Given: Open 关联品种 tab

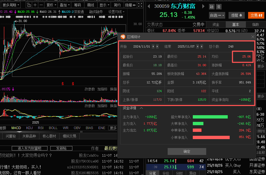Looking at the screenshot, I should pyautogui.click(x=29, y=136).
